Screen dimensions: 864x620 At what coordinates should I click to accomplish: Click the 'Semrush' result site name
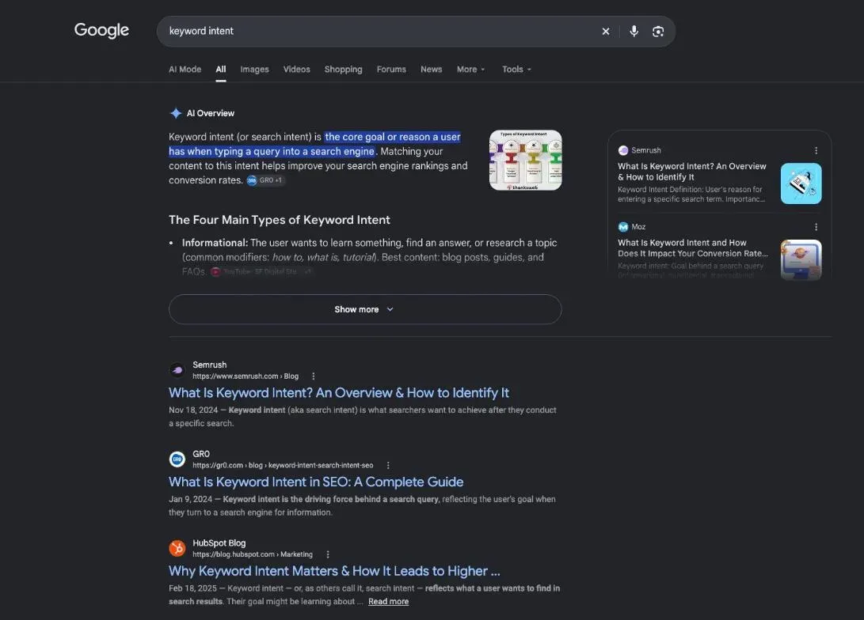[209, 365]
